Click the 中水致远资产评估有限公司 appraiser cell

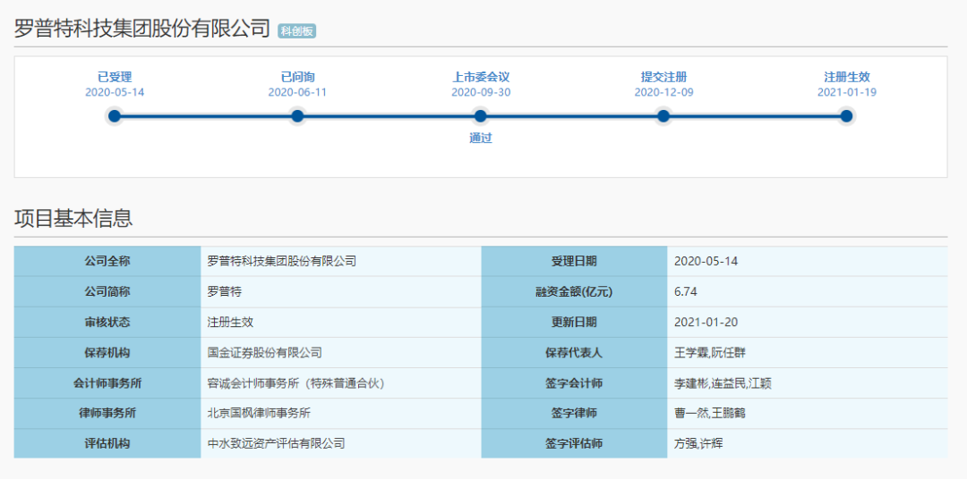click(276, 443)
